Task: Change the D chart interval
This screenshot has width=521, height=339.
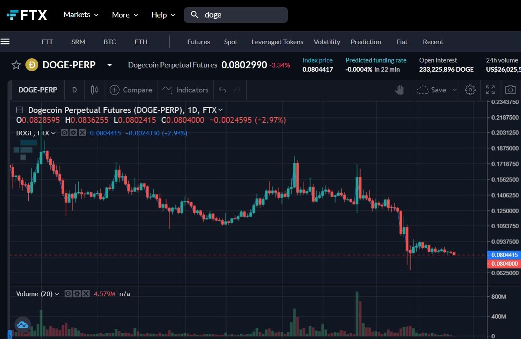Action: point(75,90)
